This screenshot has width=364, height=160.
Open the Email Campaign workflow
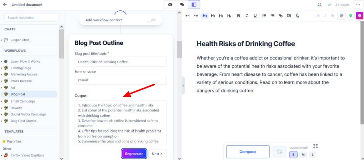23,101
